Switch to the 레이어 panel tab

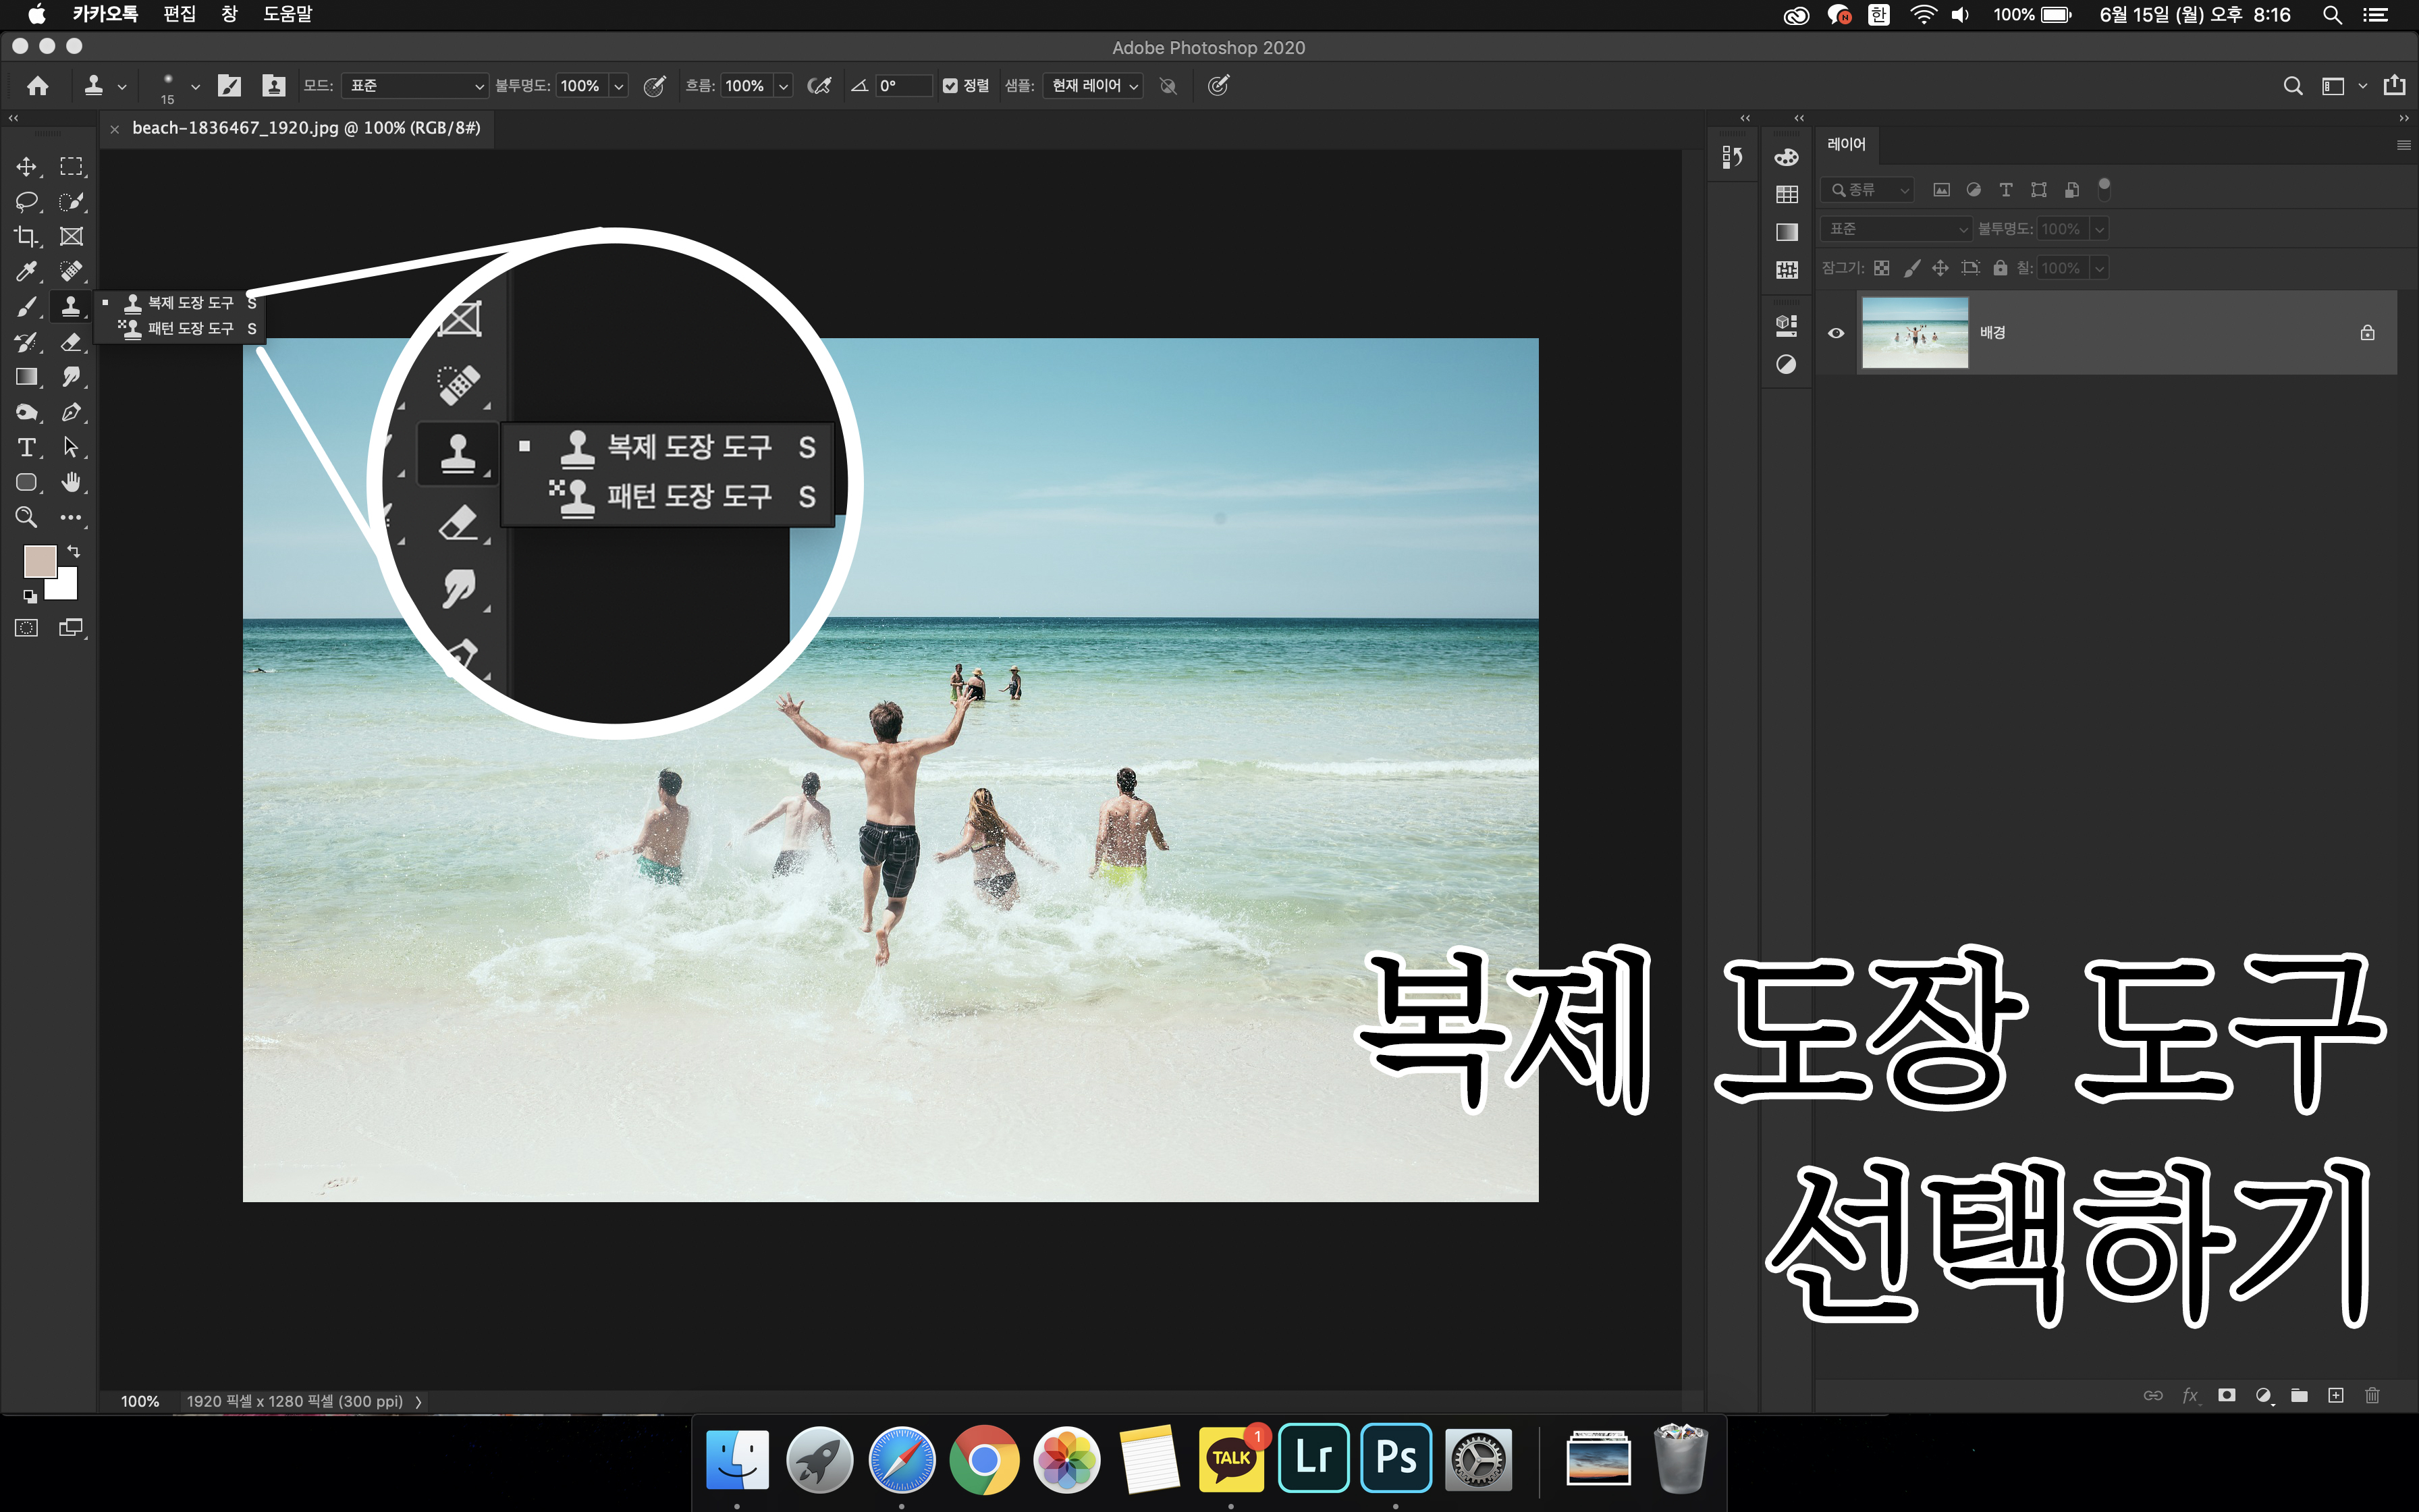[x=1845, y=144]
